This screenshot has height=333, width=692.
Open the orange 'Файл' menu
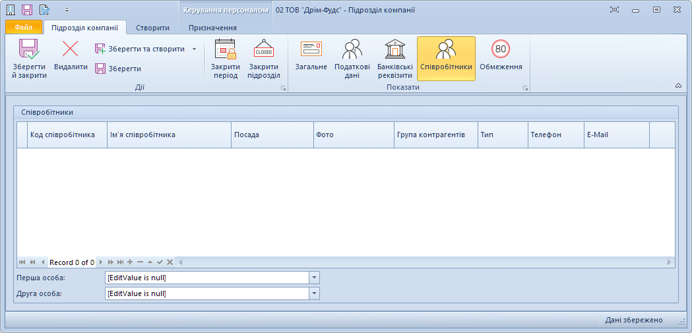[x=24, y=28]
